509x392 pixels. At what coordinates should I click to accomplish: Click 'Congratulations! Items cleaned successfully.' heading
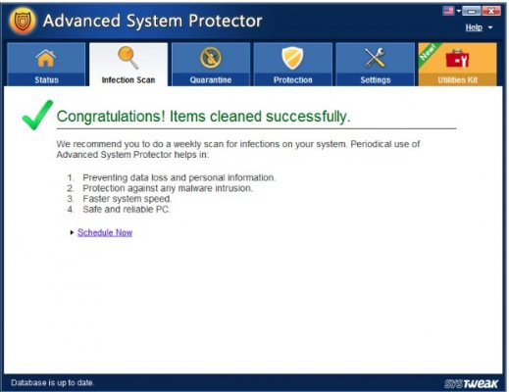[203, 117]
